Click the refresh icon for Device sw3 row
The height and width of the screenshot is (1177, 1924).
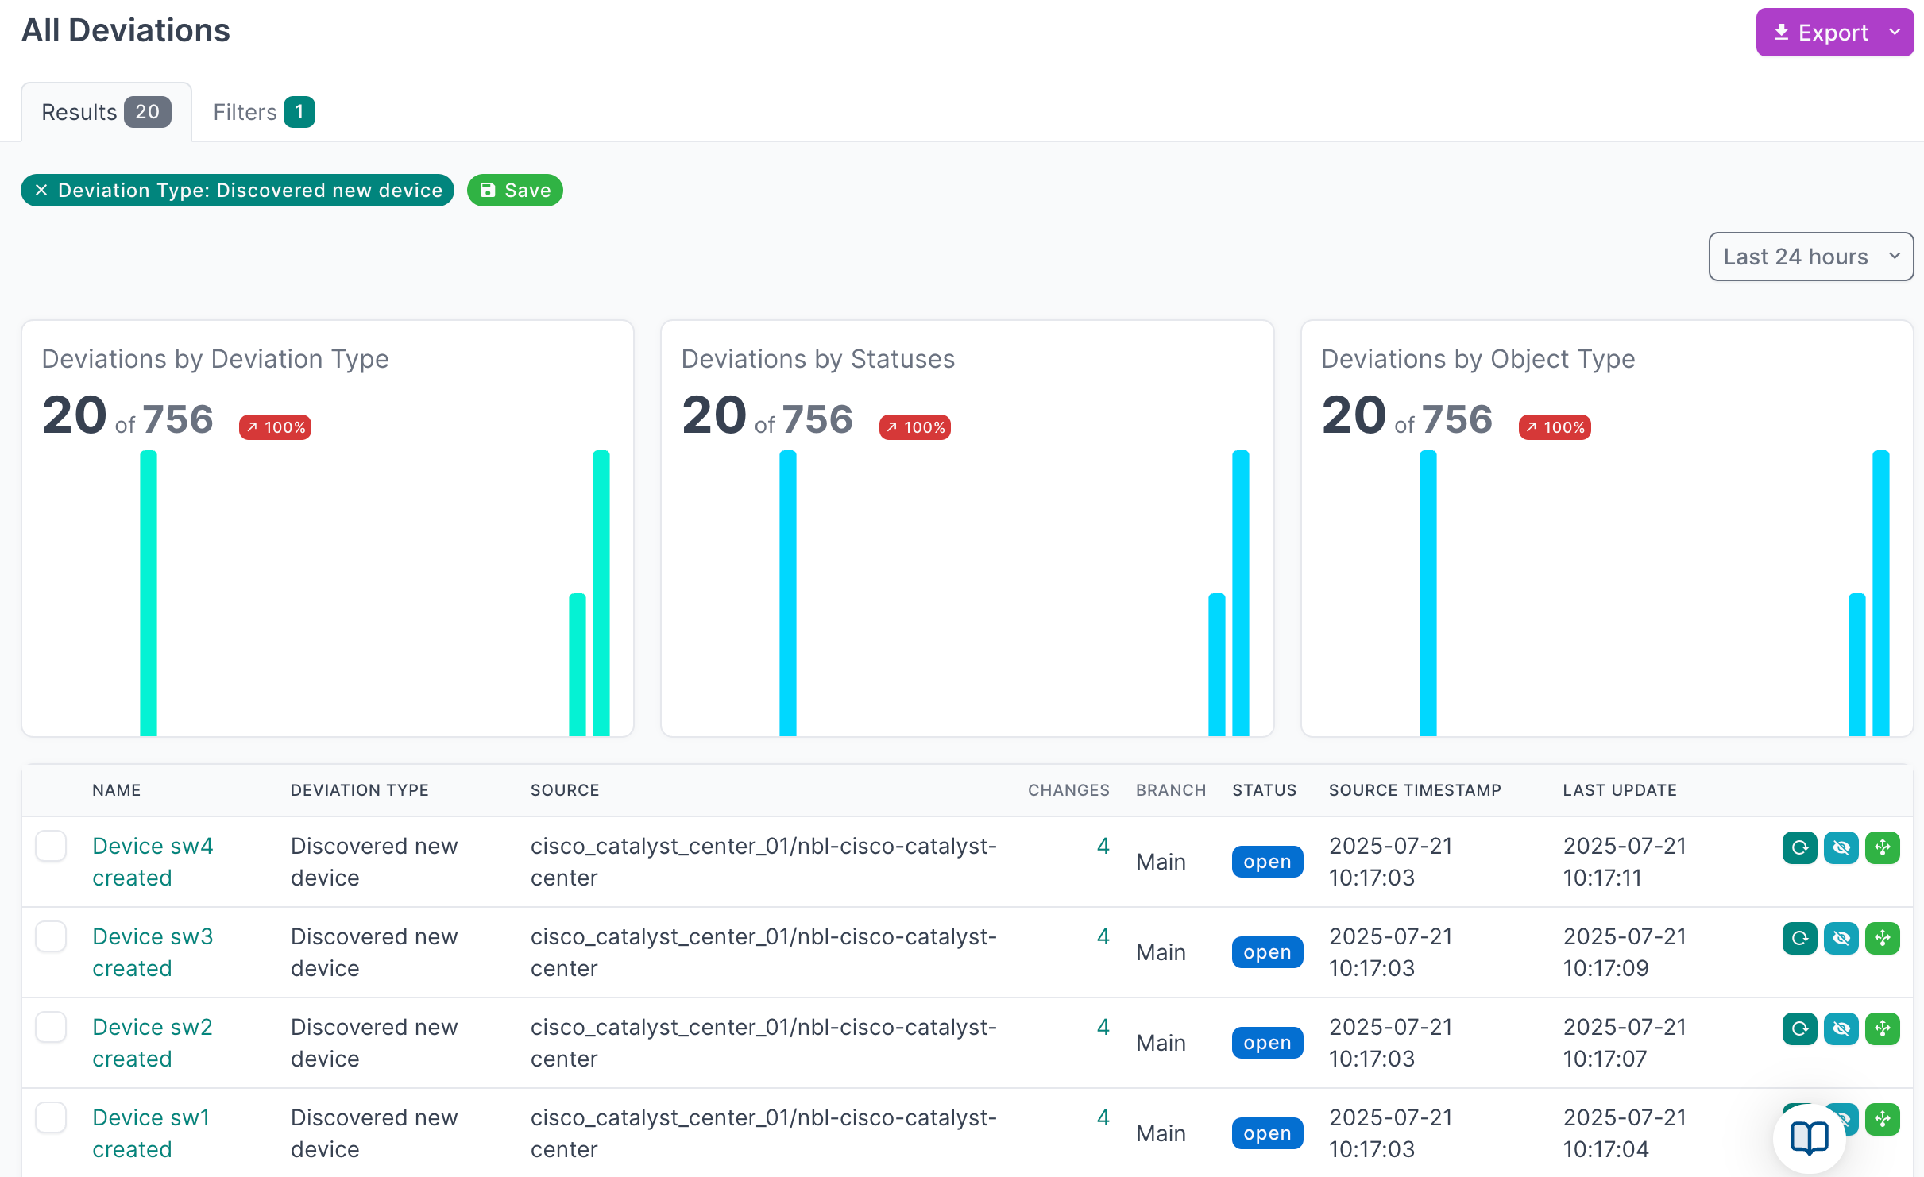click(1799, 938)
